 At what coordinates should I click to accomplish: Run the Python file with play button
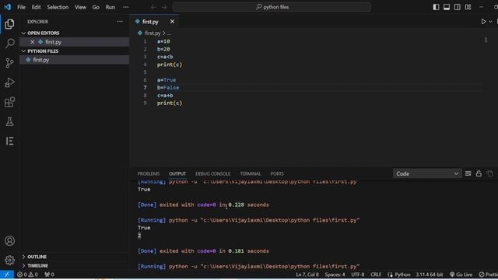[x=483, y=22]
